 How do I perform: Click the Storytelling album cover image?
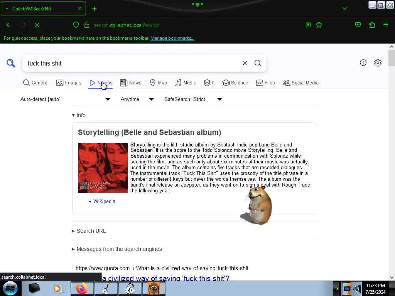pos(103,168)
